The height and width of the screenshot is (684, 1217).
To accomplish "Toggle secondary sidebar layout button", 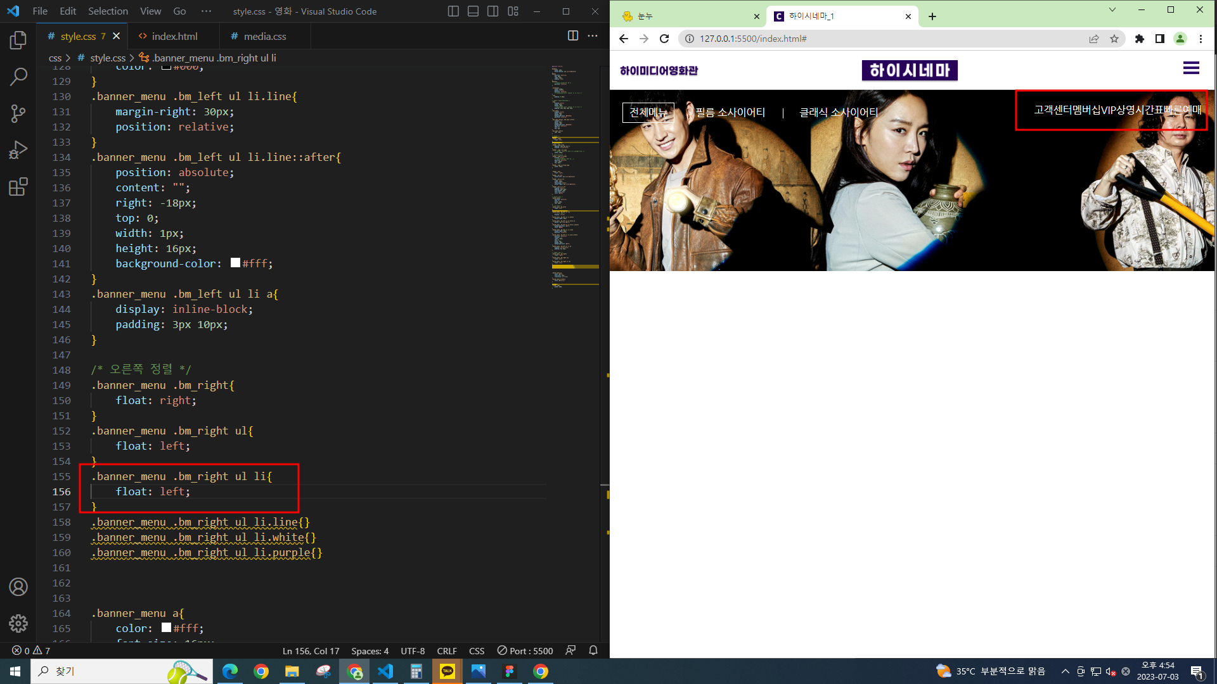I will click(493, 11).
